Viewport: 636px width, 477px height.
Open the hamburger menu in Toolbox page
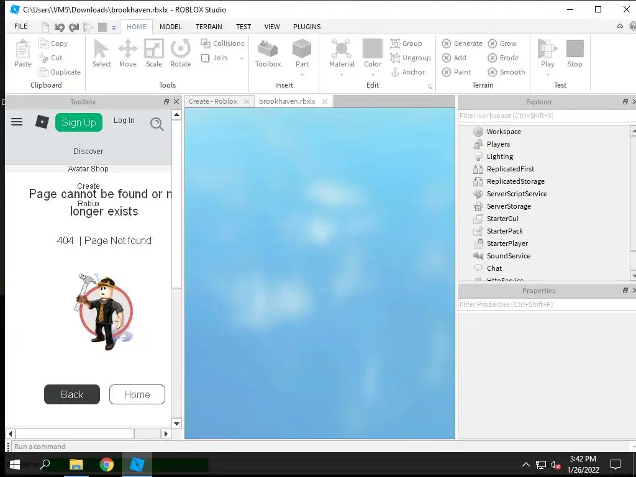(x=17, y=122)
